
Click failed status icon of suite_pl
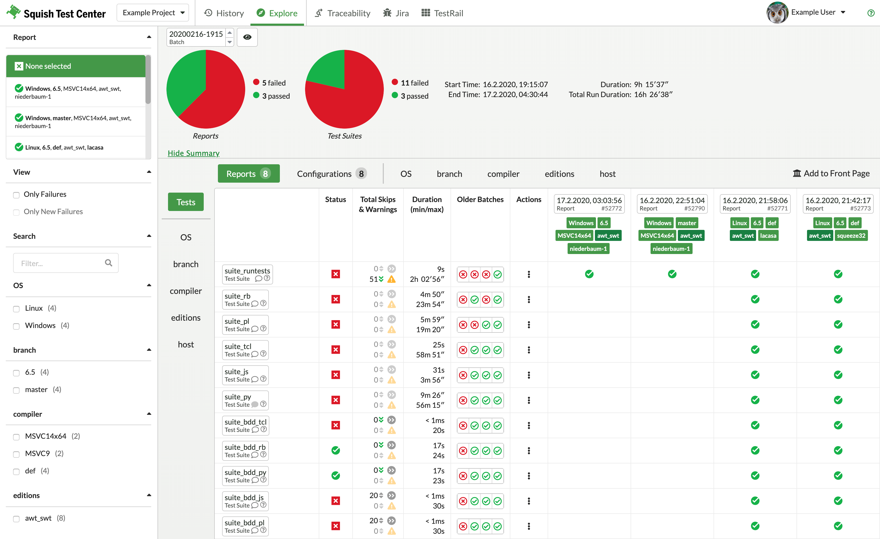tap(335, 324)
